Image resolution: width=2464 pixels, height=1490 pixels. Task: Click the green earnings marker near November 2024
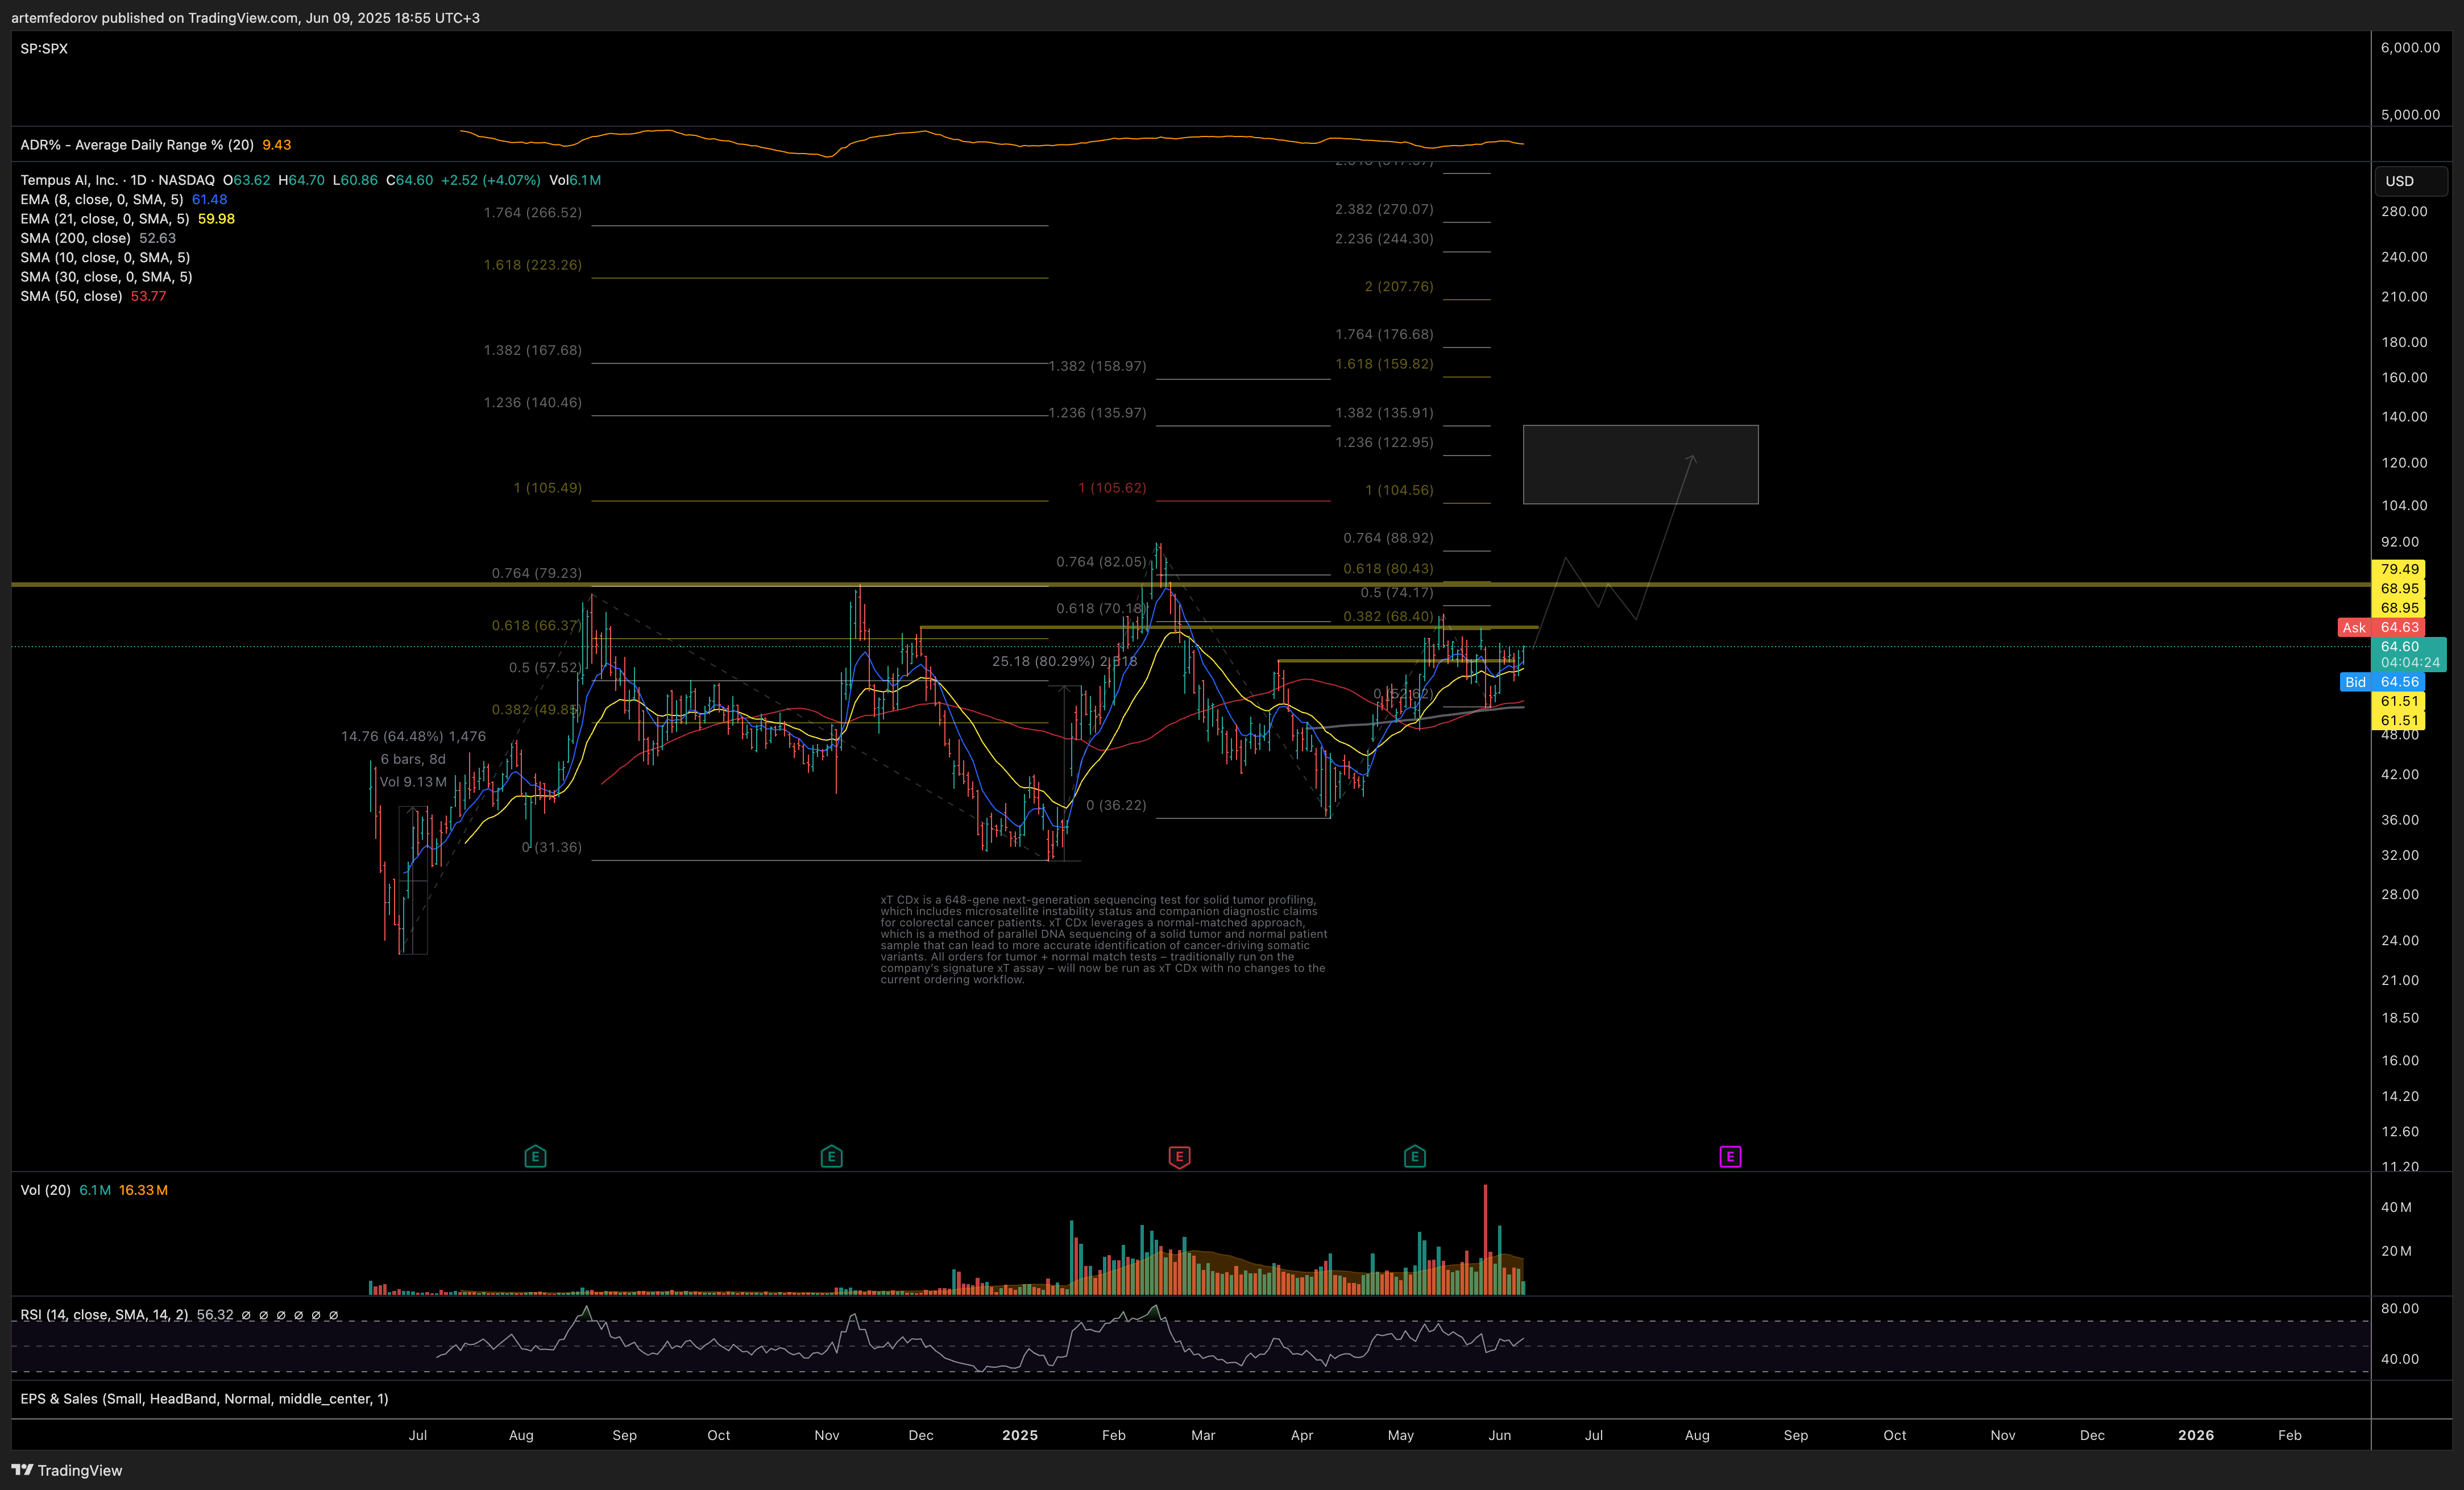(x=831, y=1157)
